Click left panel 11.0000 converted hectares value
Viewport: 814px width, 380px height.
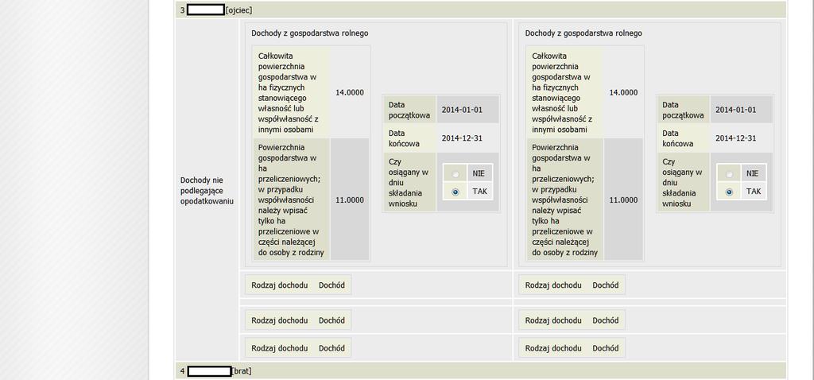point(350,200)
